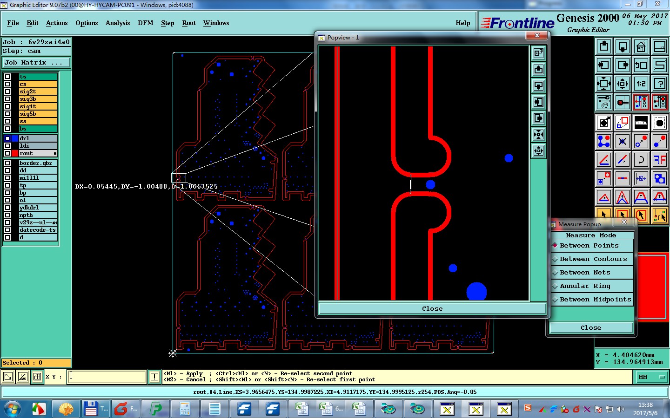Open the Help menu
Image resolution: width=670 pixels, height=418 pixels.
tap(463, 23)
